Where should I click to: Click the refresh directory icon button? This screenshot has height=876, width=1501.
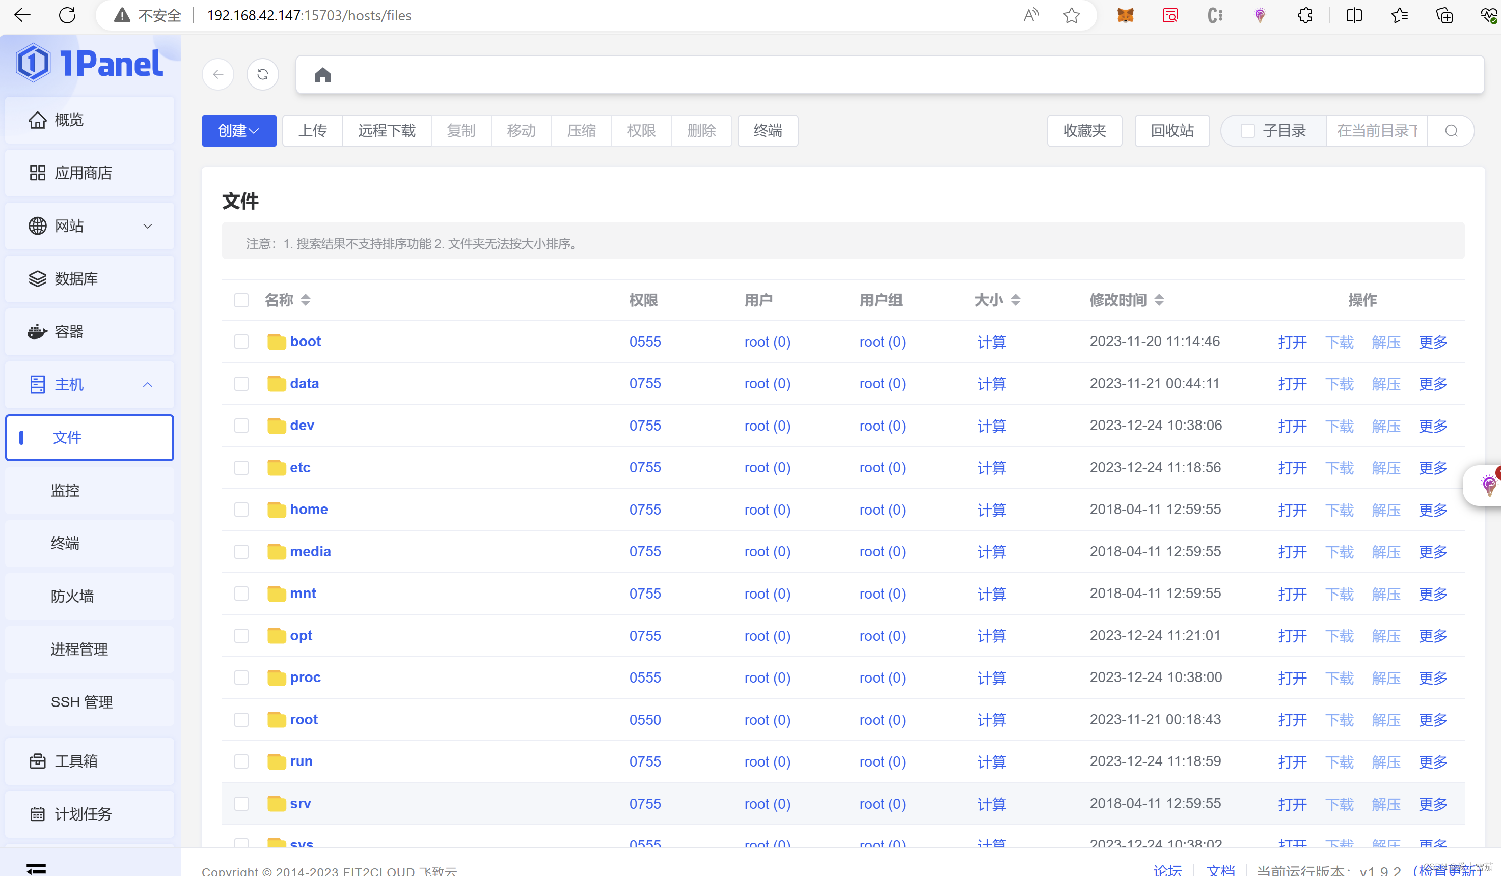pyautogui.click(x=263, y=74)
